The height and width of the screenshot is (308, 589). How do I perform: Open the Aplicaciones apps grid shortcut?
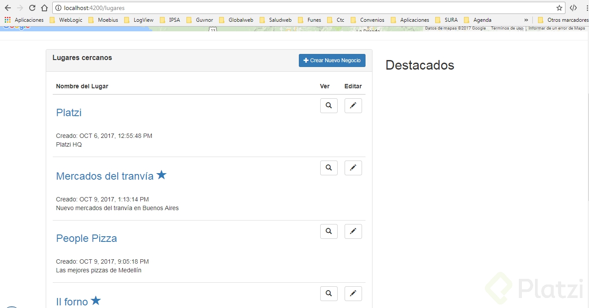[24, 20]
